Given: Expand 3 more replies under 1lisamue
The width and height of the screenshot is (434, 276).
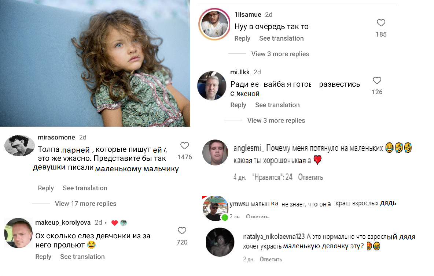Looking at the screenshot, I should pos(280,54).
